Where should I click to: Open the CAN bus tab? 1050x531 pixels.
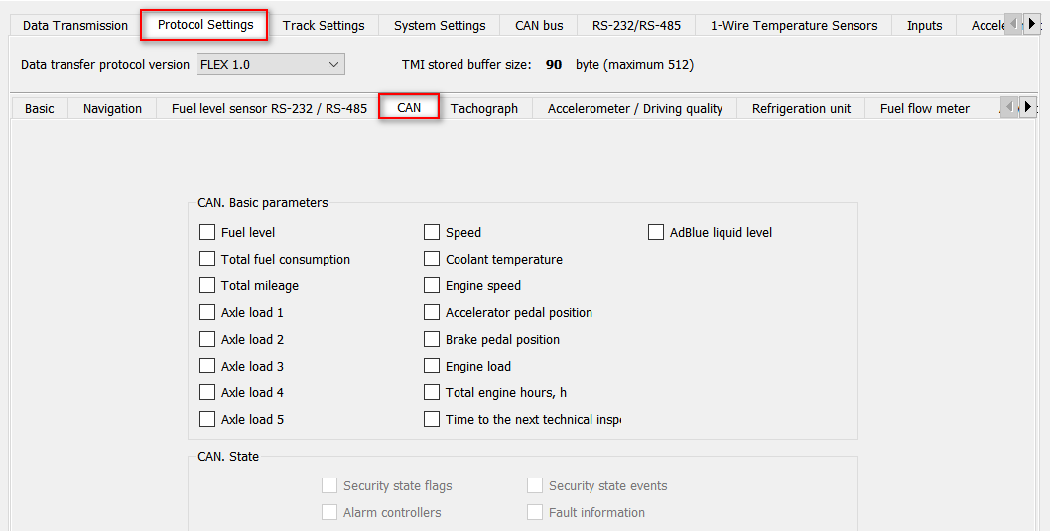(x=539, y=26)
